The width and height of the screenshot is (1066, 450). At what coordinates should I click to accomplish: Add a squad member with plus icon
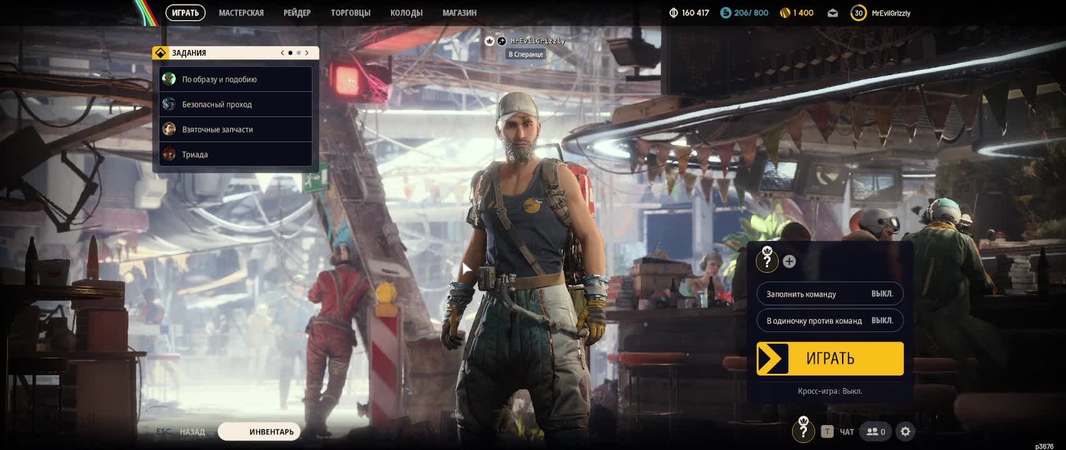tap(789, 262)
